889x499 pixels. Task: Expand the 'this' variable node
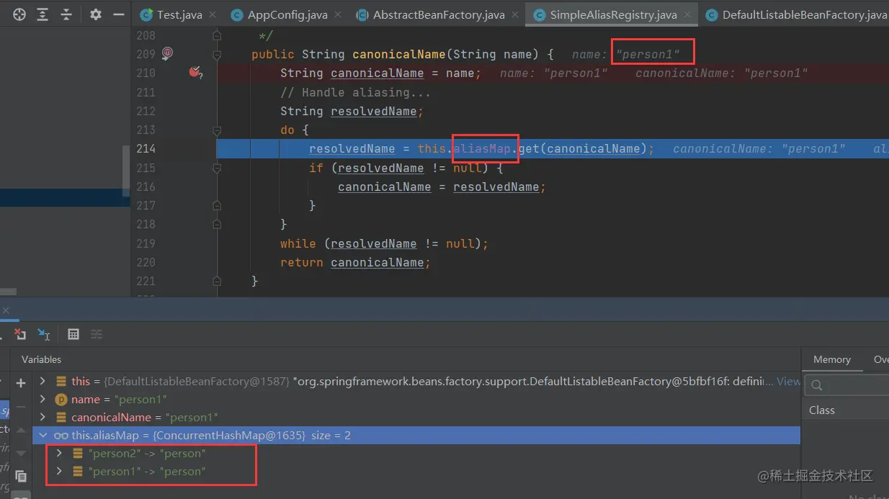[43, 381]
